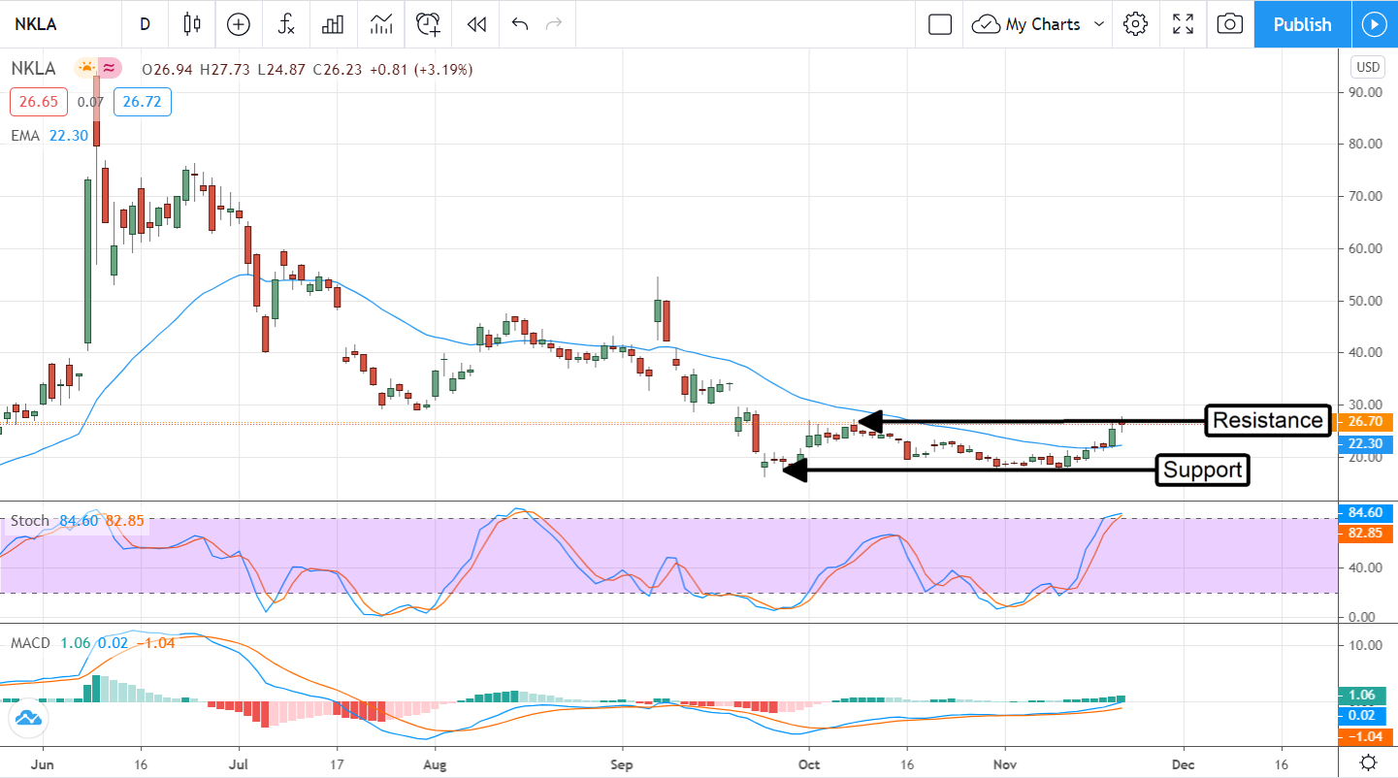The width and height of the screenshot is (1398, 778).
Task: Click the blue Publish button
Action: 1302,24
